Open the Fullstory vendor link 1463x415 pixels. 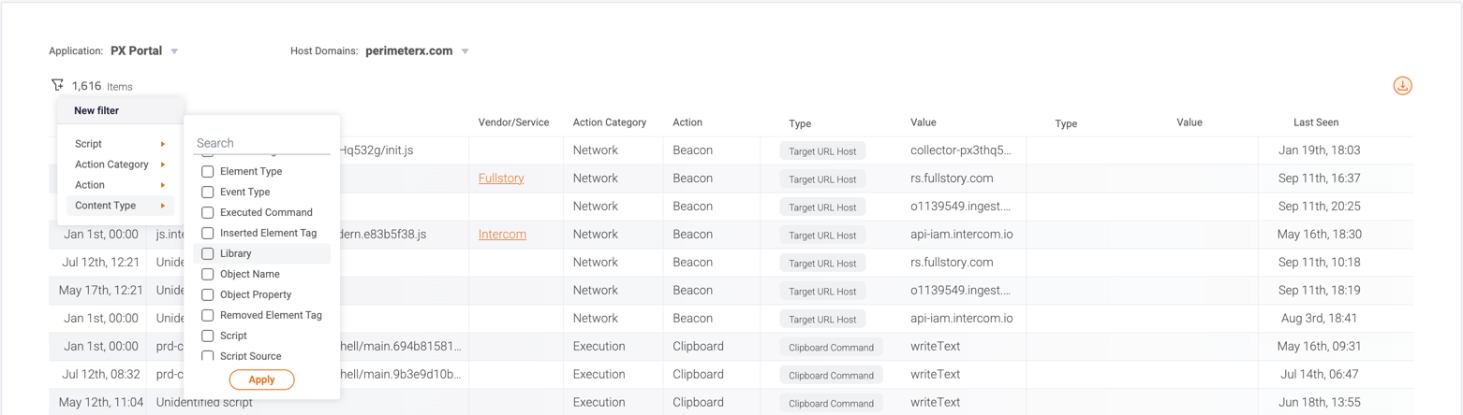tap(501, 179)
